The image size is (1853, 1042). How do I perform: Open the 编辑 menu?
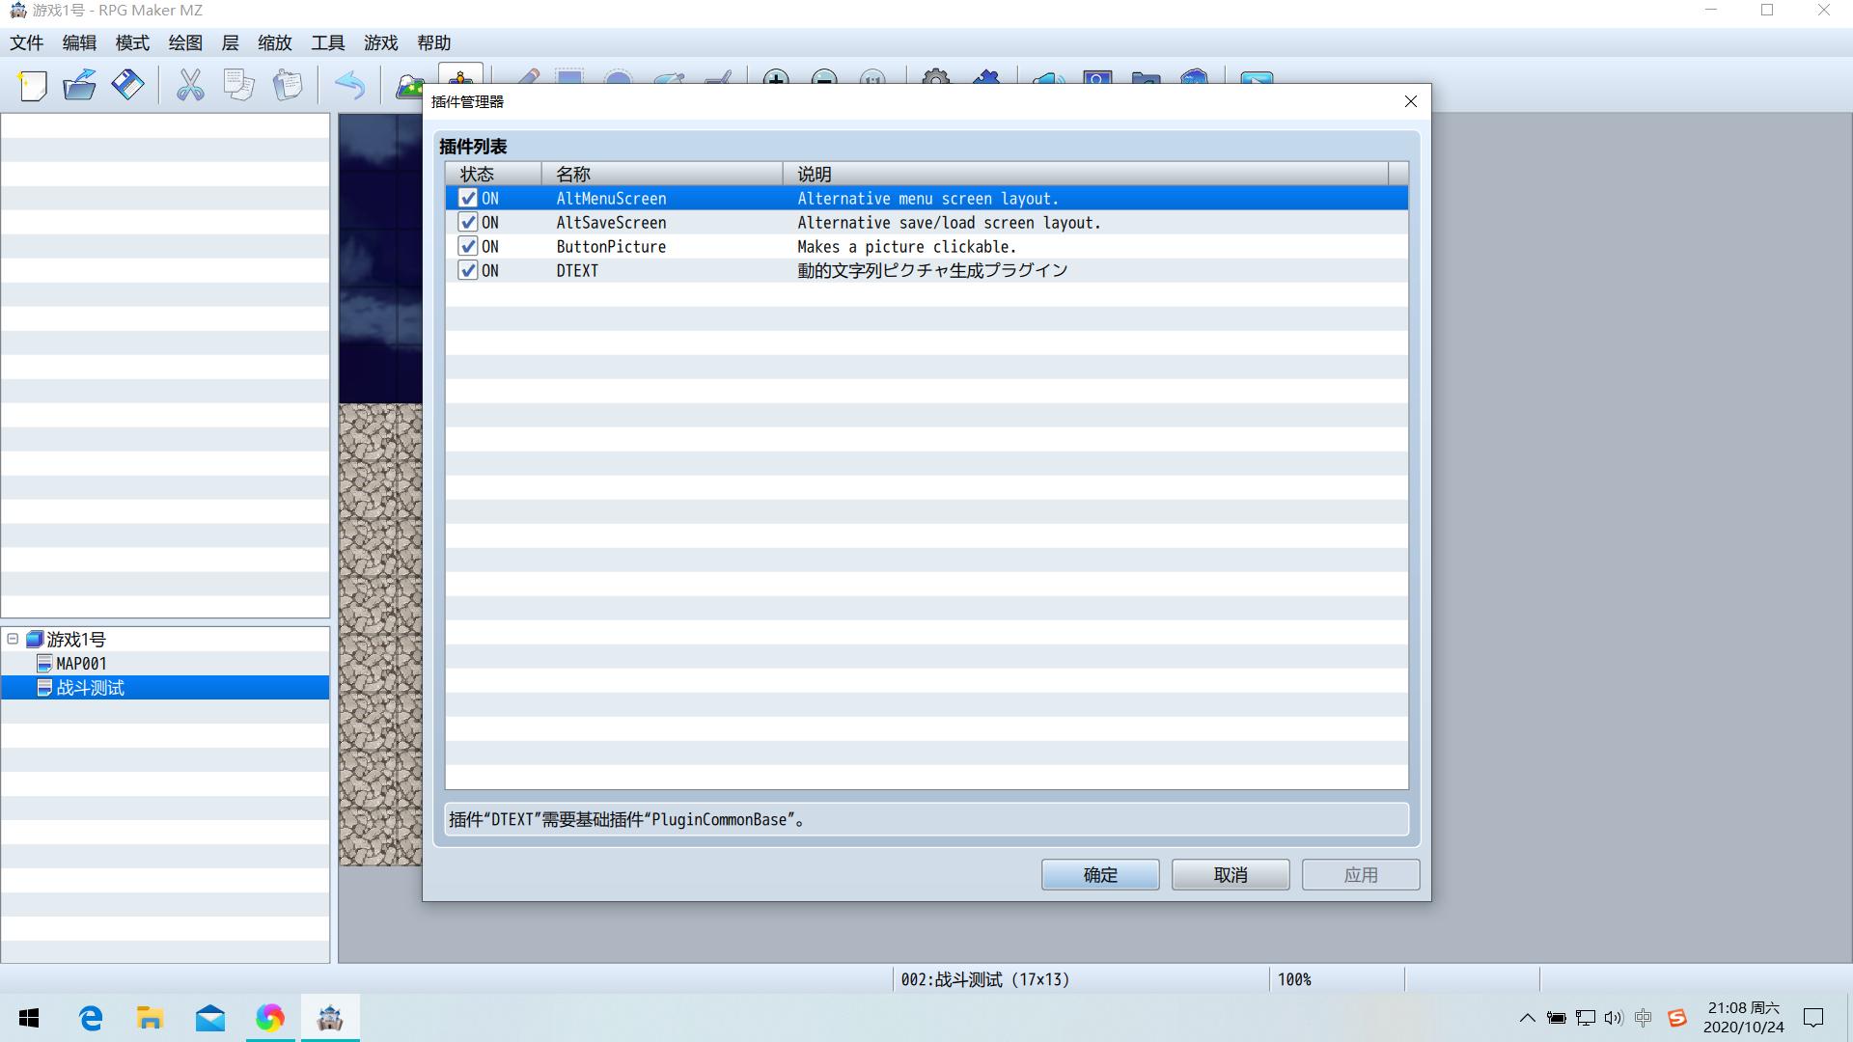[79, 42]
